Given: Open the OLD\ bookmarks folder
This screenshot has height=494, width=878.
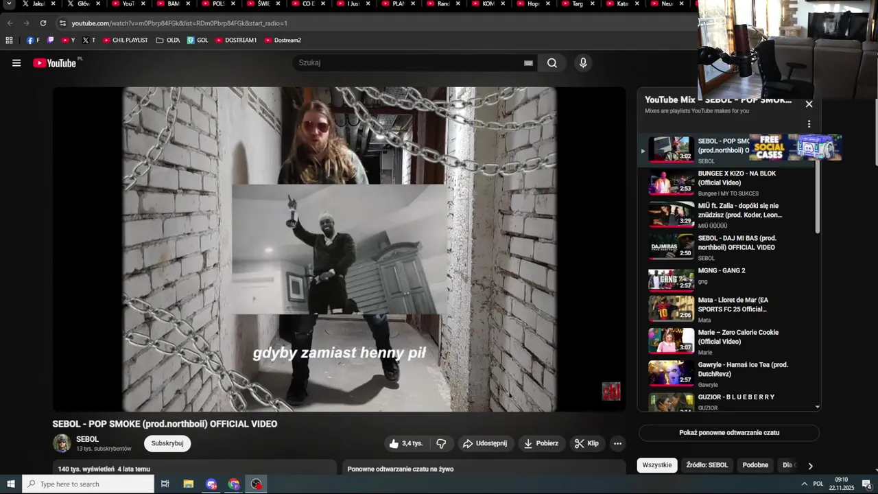Looking at the screenshot, I should pos(168,40).
